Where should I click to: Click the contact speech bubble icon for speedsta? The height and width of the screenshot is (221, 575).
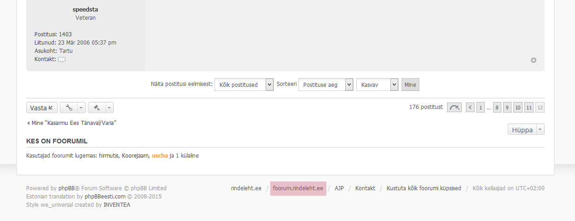[62, 59]
